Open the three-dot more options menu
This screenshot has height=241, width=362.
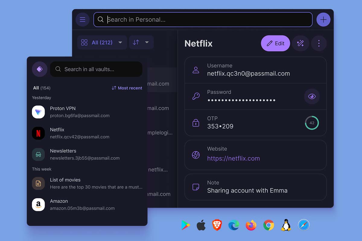[319, 43]
